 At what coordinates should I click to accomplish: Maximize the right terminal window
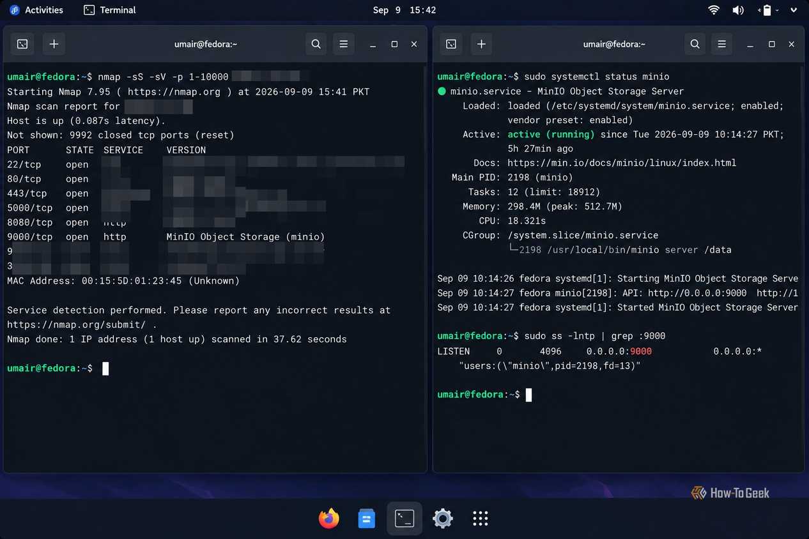click(772, 44)
